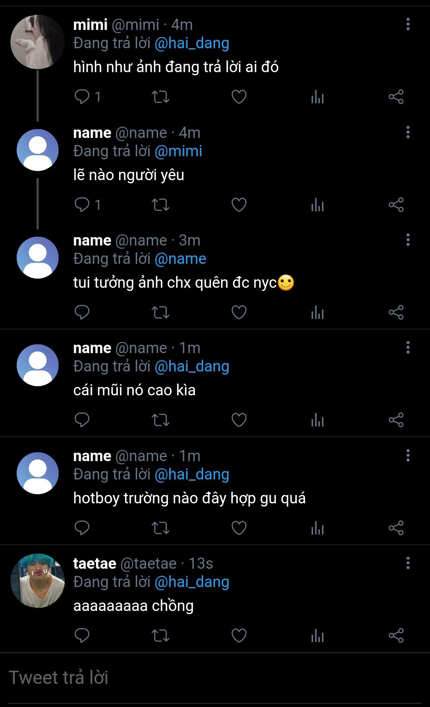This screenshot has width=430, height=707.
Task: View analytics for "tui tưởng ảnh" tweet
Action: tap(317, 312)
